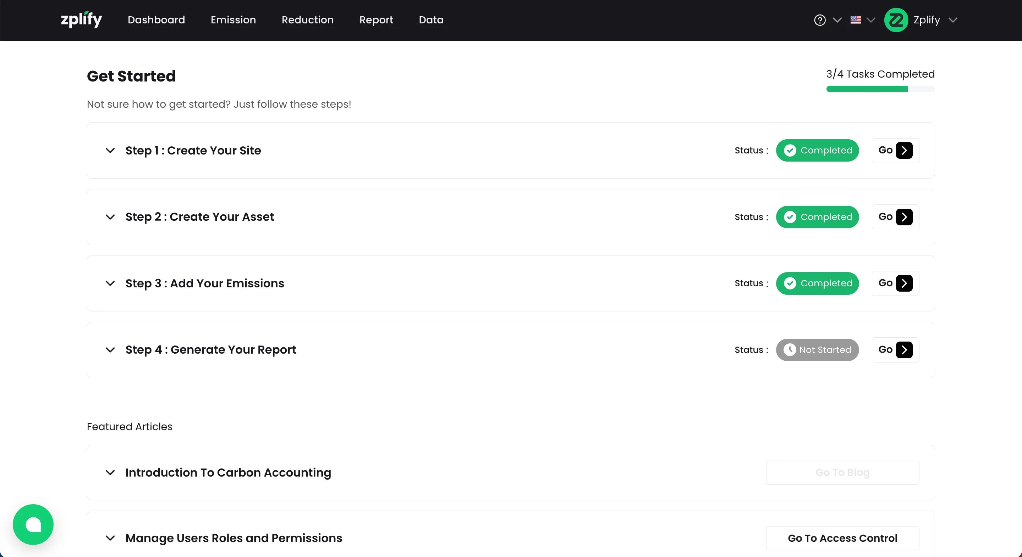Expand Step 4 Generate Your Report

[110, 350]
